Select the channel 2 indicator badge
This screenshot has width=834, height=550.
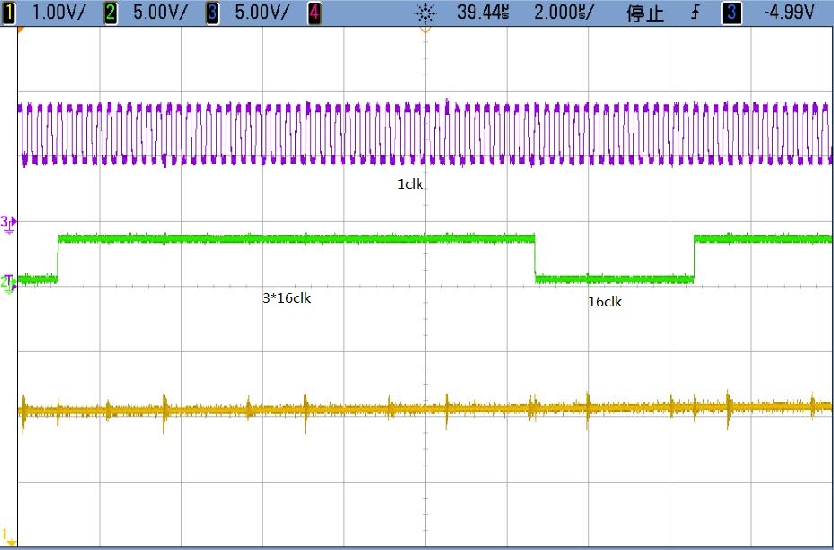coord(111,13)
